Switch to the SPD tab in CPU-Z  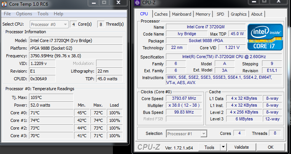(220, 14)
